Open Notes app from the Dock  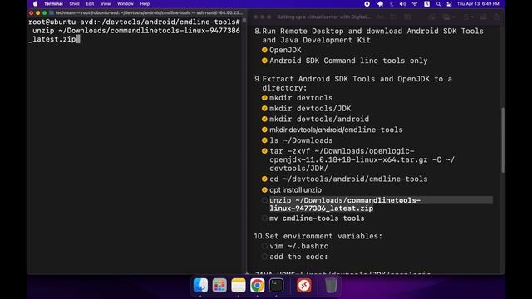tap(239, 285)
